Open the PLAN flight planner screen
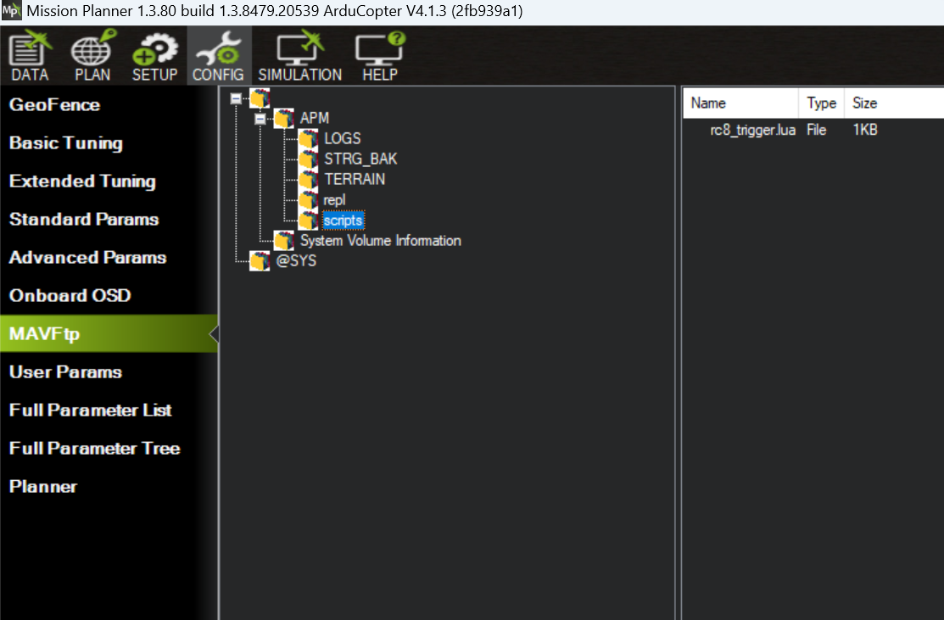 pos(92,56)
